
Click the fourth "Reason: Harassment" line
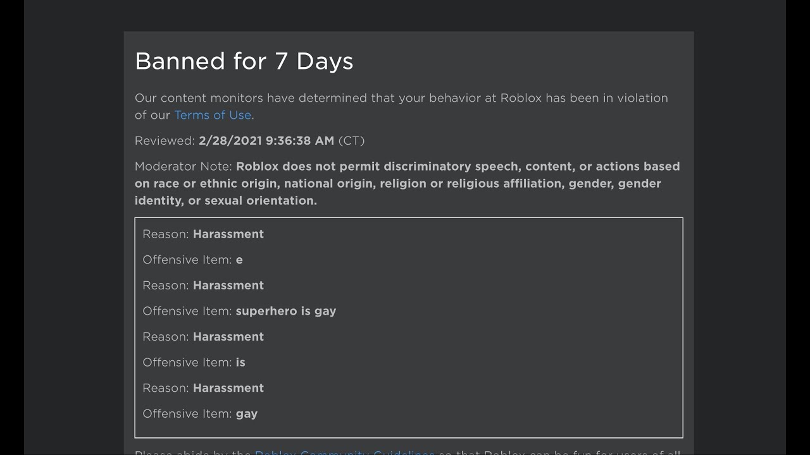click(203, 388)
